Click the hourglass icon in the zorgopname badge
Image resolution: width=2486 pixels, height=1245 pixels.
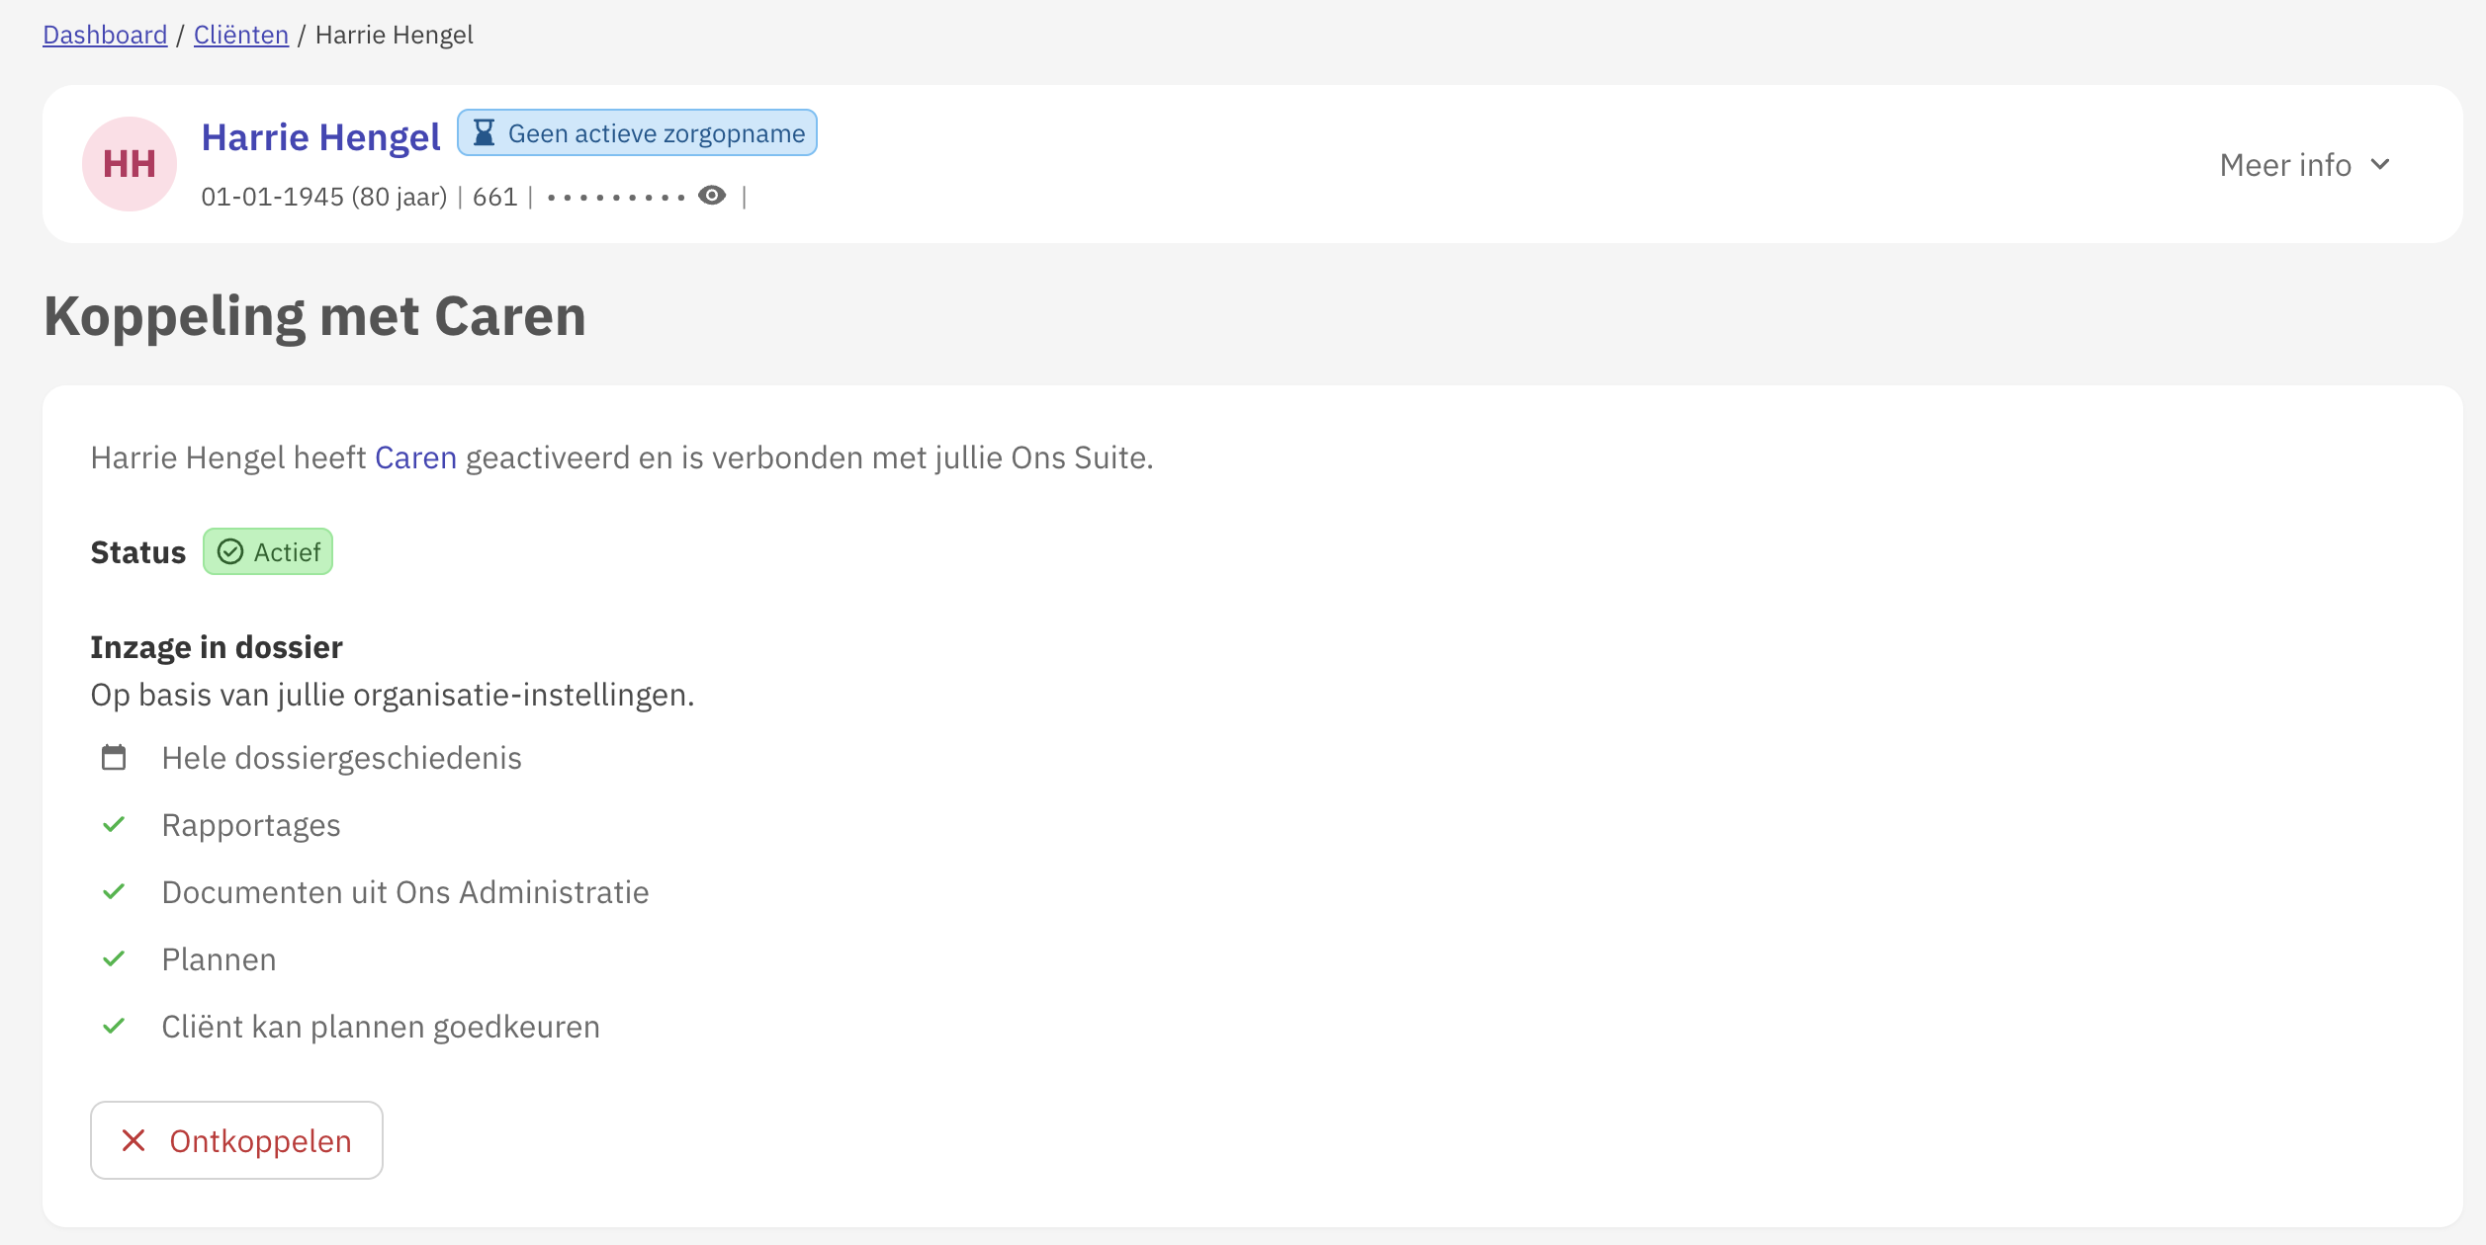click(x=484, y=132)
